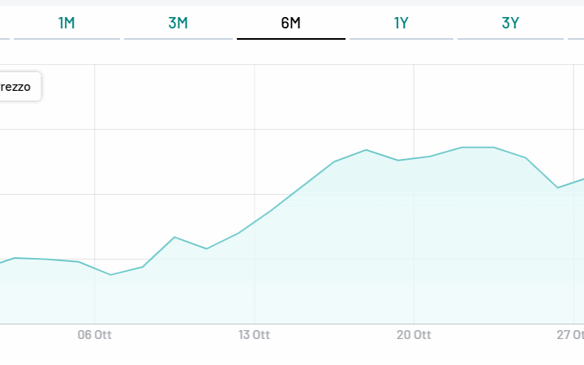This screenshot has height=365, width=584.
Task: Click the line where it crosses 13 Ott
Action: (255, 221)
